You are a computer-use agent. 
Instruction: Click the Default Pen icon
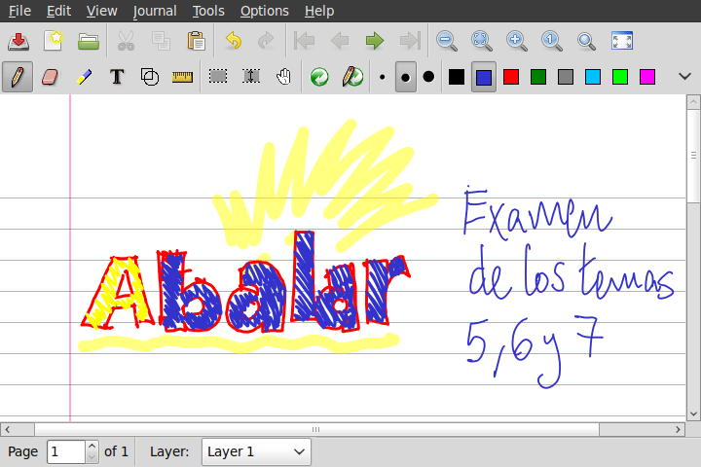tap(352, 77)
